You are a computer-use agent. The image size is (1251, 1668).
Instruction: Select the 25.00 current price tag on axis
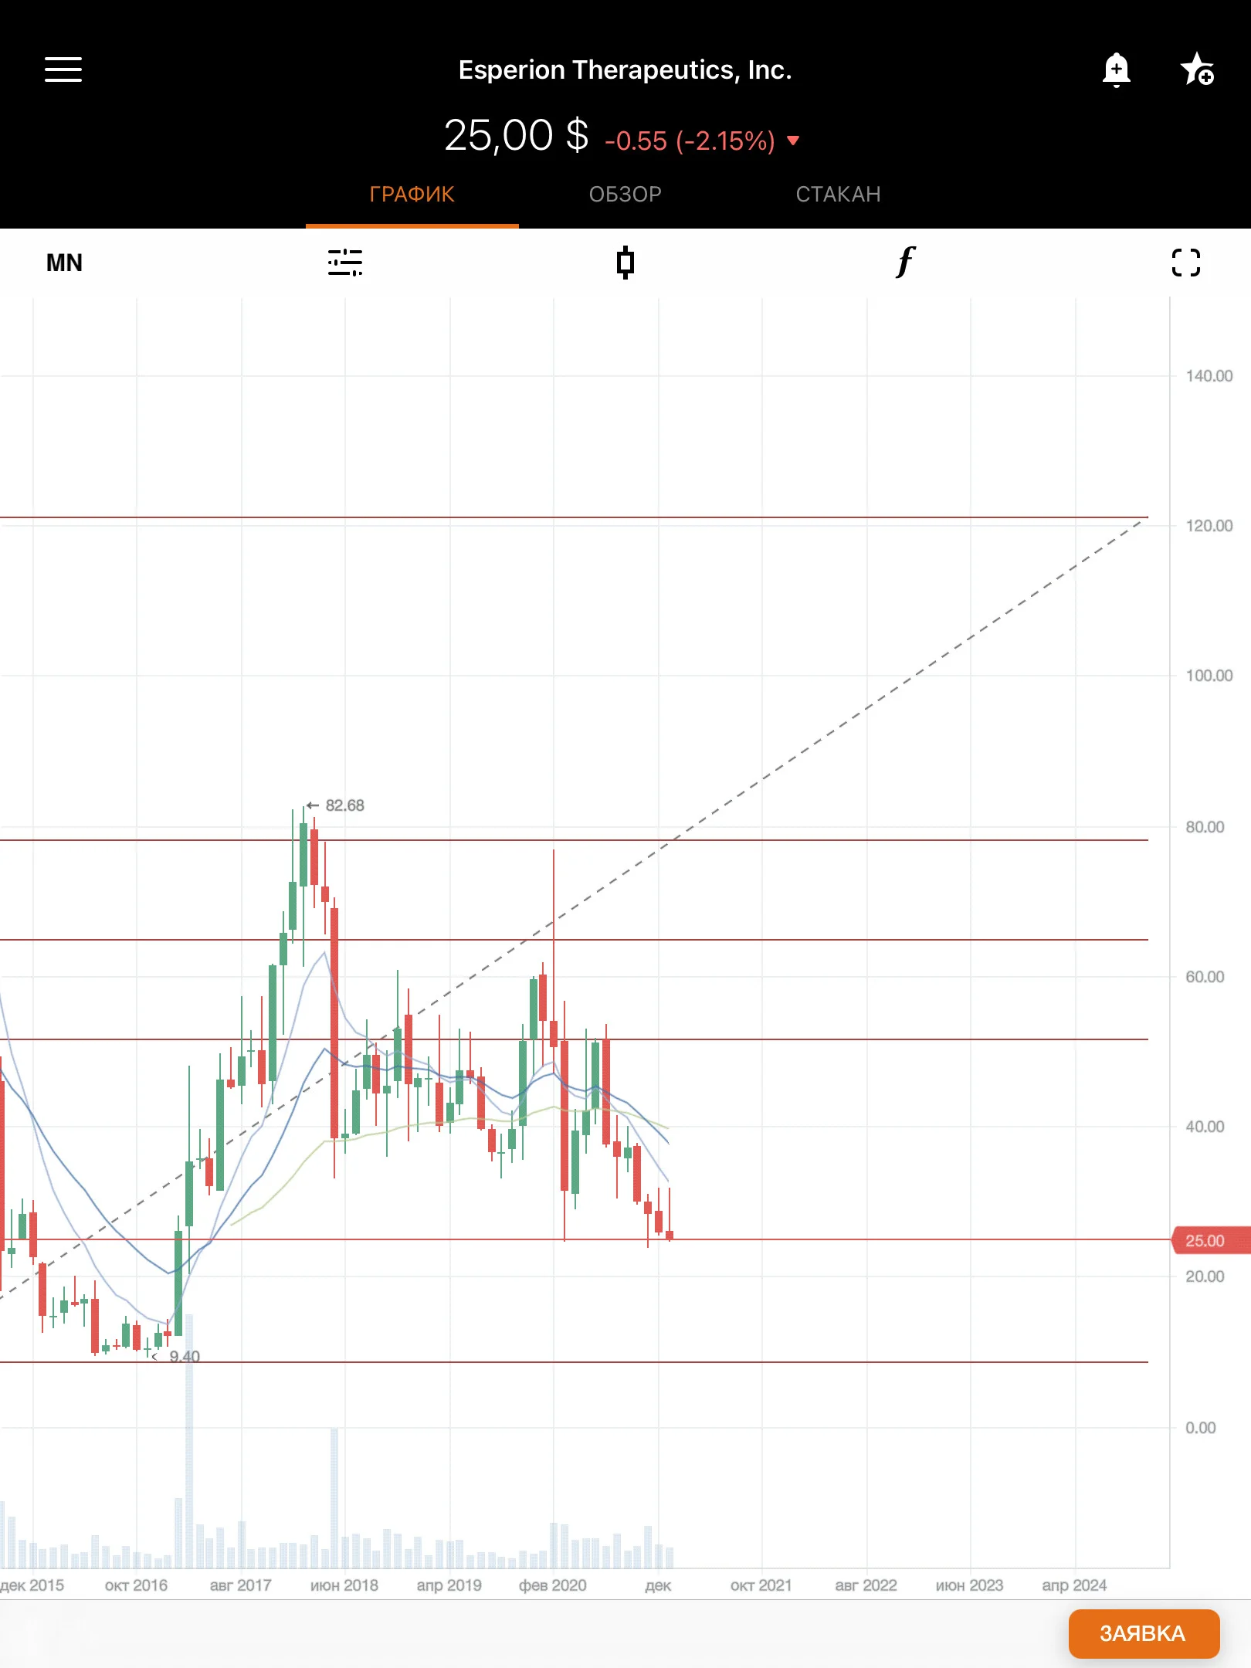pos(1210,1240)
